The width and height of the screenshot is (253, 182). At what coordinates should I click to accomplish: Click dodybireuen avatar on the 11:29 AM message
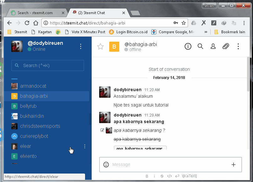[x=105, y=117]
